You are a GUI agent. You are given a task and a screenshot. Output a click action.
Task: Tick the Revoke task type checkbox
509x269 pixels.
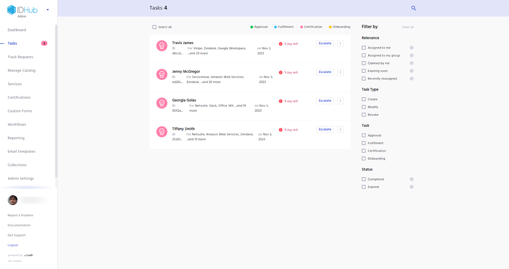coord(364,115)
